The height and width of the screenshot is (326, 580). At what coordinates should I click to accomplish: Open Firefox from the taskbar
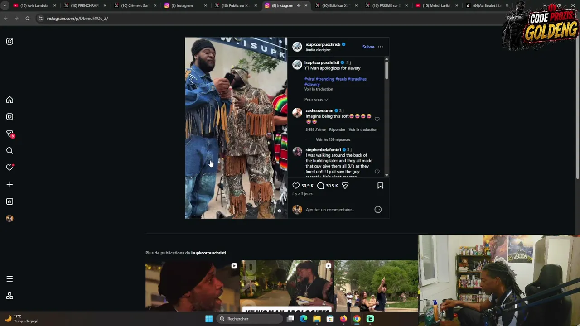click(x=343, y=319)
